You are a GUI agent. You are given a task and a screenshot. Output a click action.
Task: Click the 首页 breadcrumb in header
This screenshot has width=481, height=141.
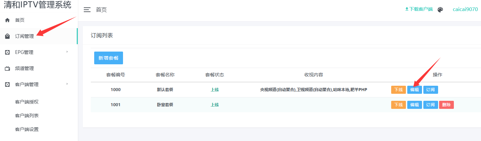(x=101, y=10)
